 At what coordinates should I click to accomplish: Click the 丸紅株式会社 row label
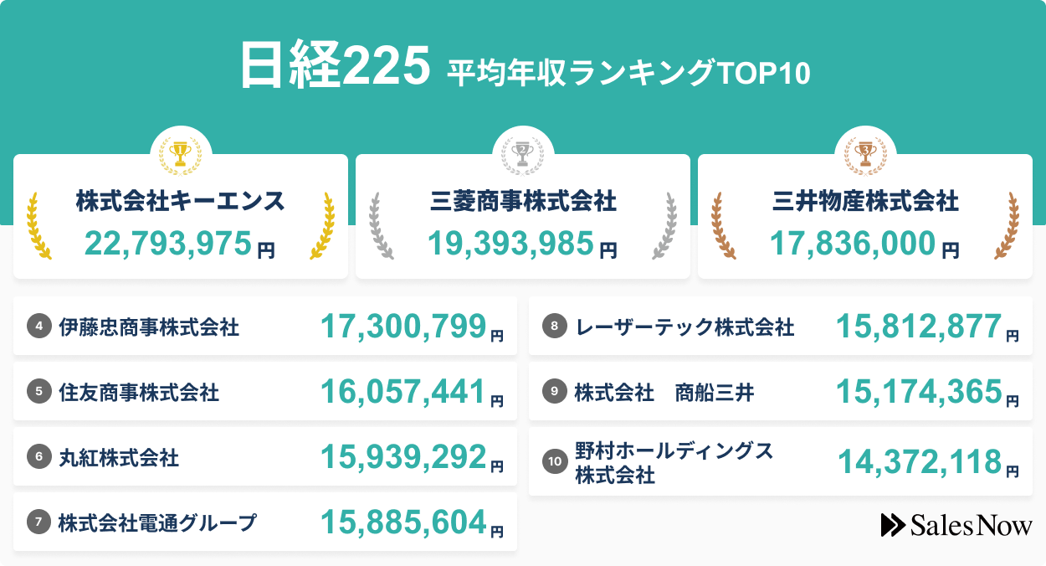click(x=119, y=457)
